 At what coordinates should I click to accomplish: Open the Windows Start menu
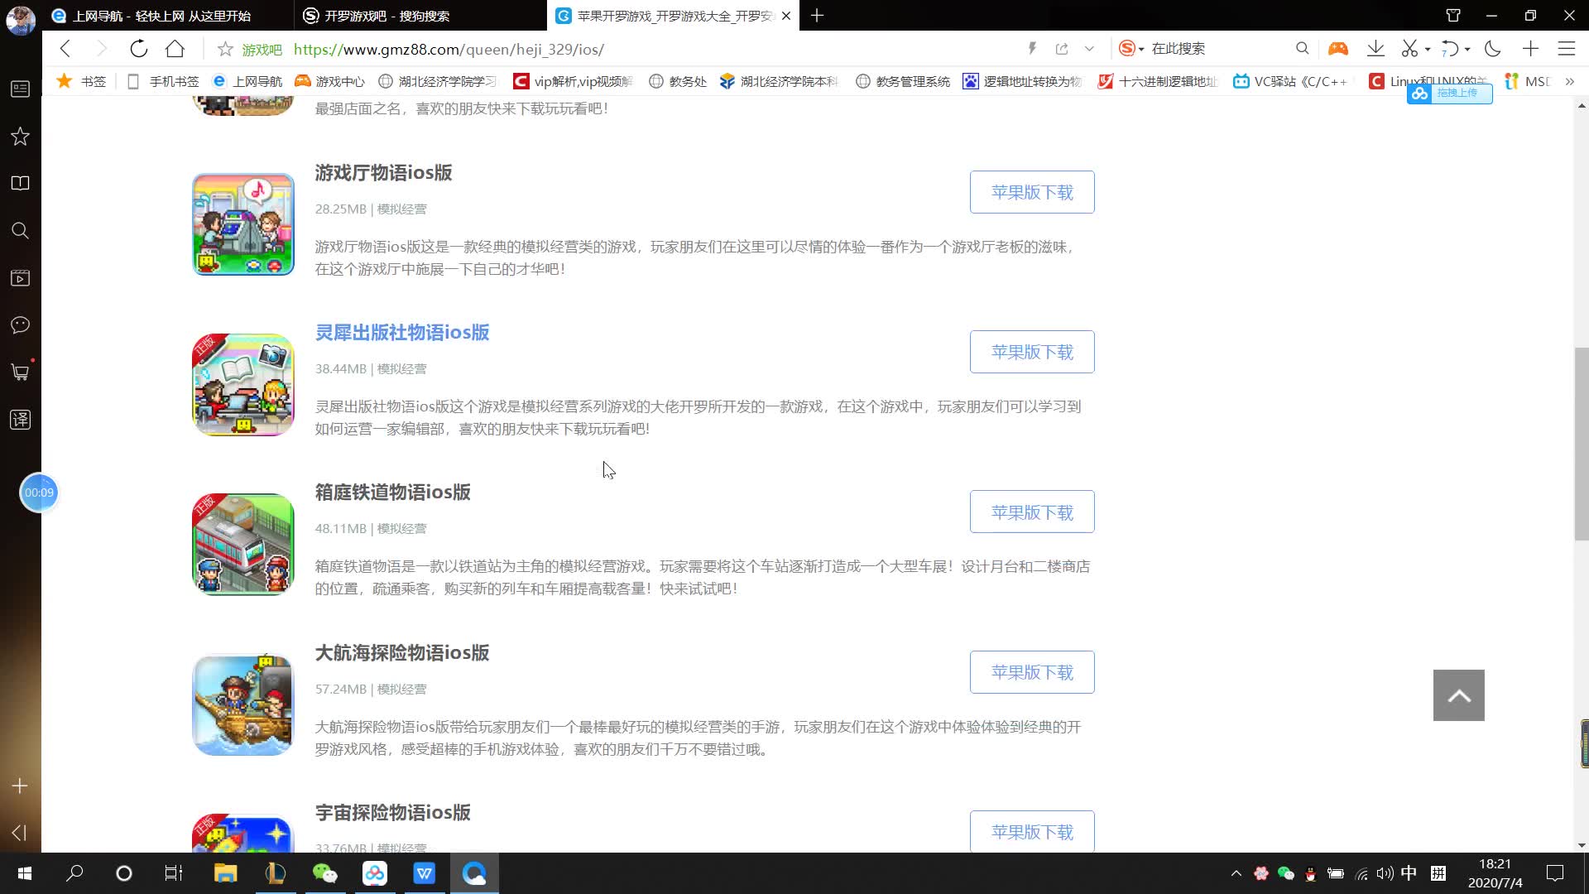[x=25, y=873]
